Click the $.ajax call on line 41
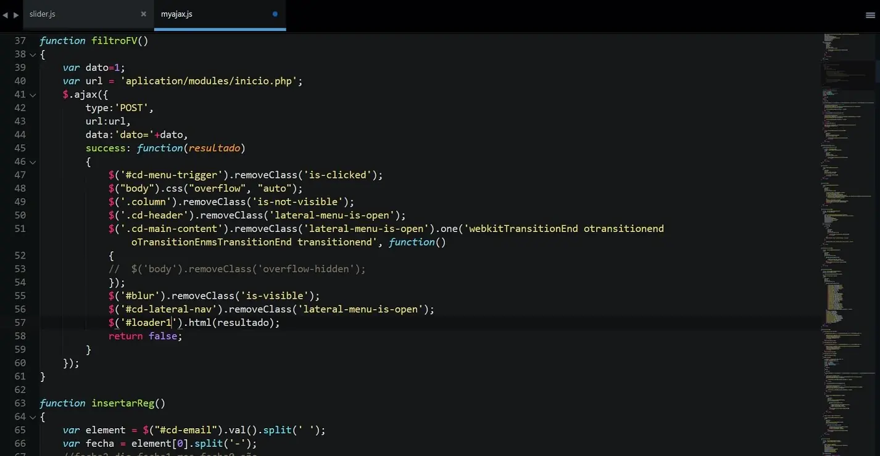The height and width of the screenshot is (456, 880). point(85,95)
